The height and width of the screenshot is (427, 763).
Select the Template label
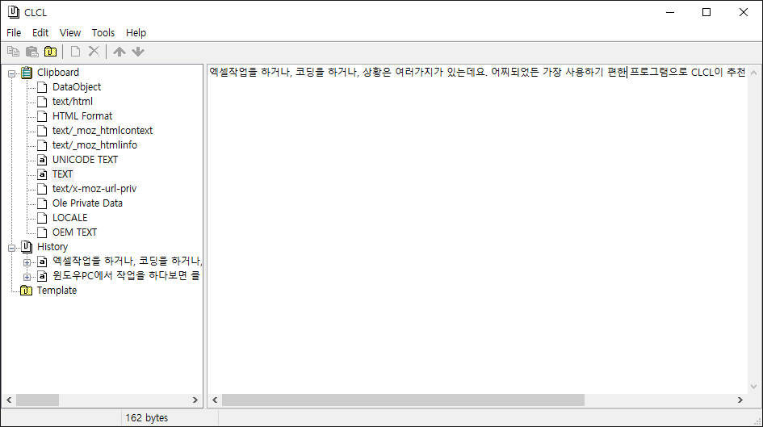57,291
